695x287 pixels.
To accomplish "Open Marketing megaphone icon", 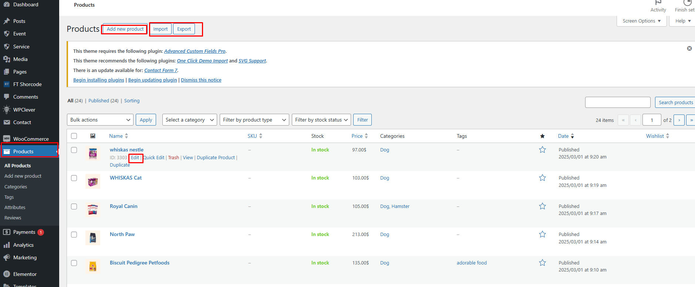I will [7, 257].
